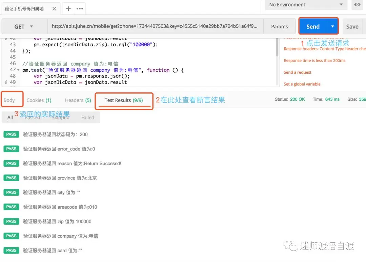366x262 pixels.
Task: Click PASS badge for the city test
Action: [x=11, y=192]
